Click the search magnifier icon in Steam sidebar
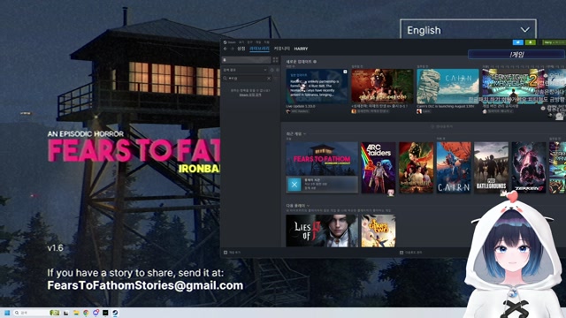This screenshot has width=566, height=318. 226,78
